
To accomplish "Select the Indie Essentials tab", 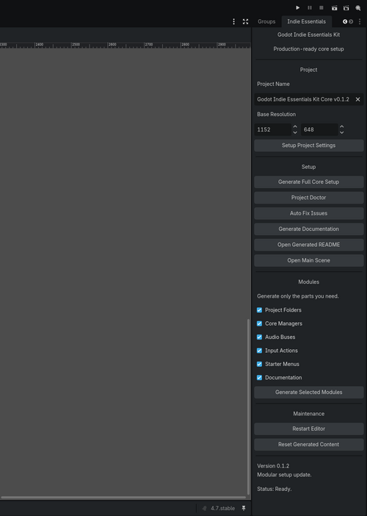I will (x=307, y=21).
